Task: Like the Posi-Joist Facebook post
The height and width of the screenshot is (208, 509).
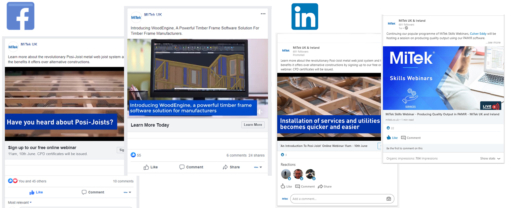Action: pyautogui.click(x=36, y=192)
